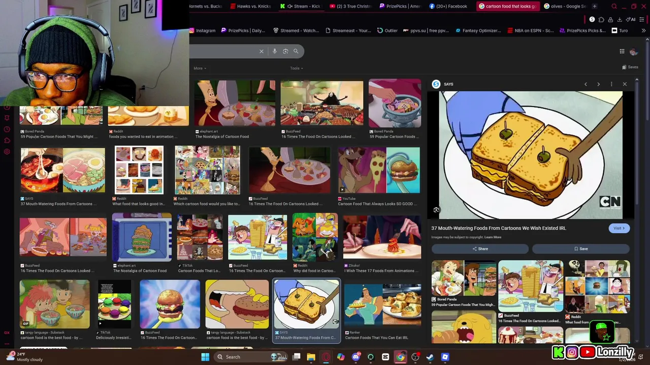
Task: Show next image in preview panel
Action: click(x=598, y=84)
